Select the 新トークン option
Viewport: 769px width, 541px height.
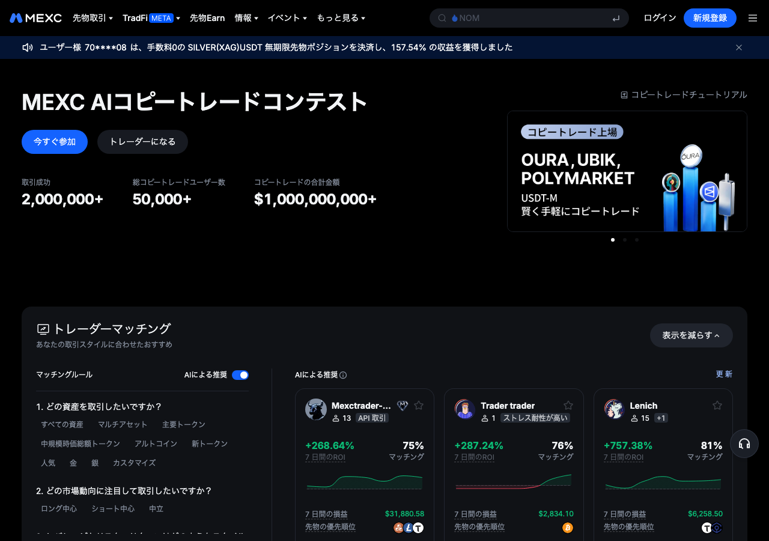coord(210,444)
